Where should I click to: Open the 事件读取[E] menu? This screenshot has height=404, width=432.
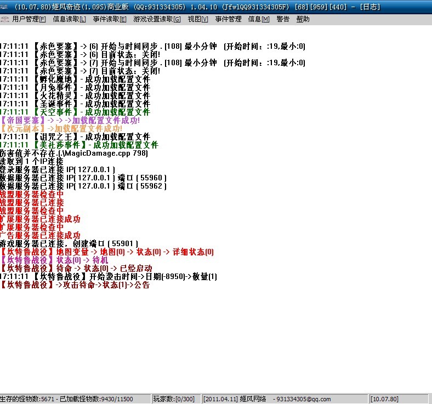pos(110,19)
